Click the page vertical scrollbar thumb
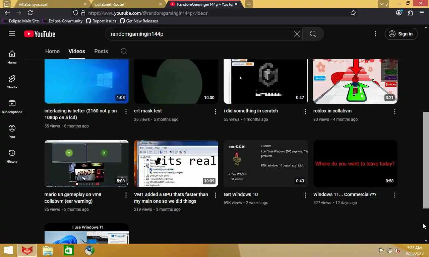The height and width of the screenshot is (257, 429). [426, 160]
